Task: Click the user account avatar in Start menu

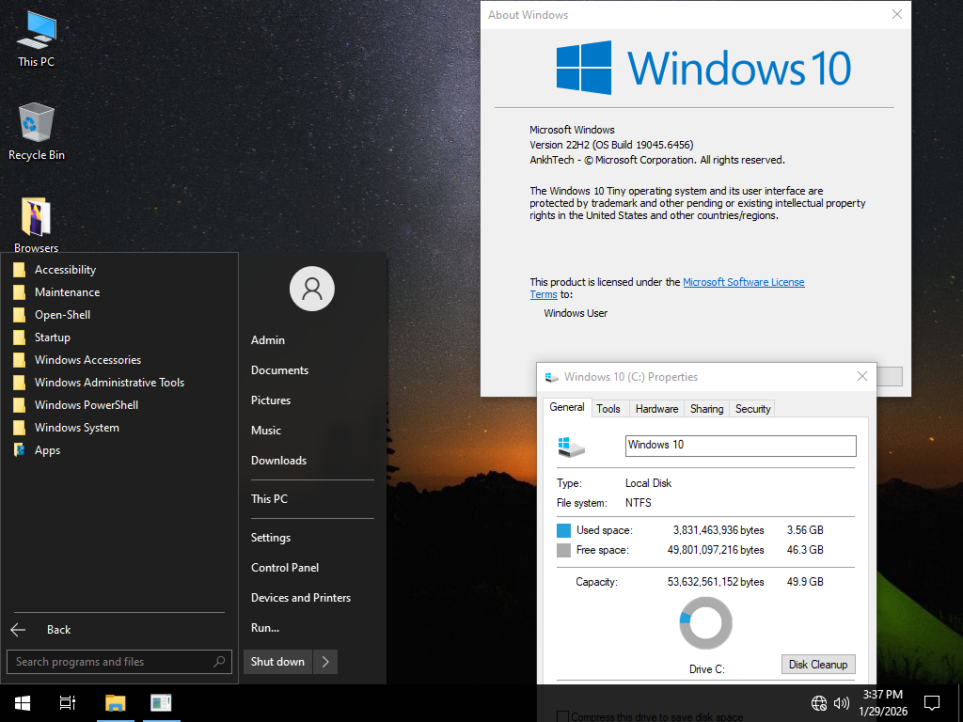Action: click(x=311, y=289)
